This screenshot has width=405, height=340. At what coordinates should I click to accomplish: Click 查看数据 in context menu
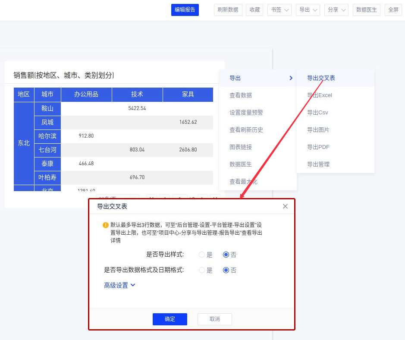241,95
